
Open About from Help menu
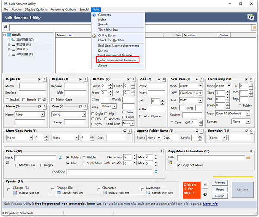pos(103,66)
